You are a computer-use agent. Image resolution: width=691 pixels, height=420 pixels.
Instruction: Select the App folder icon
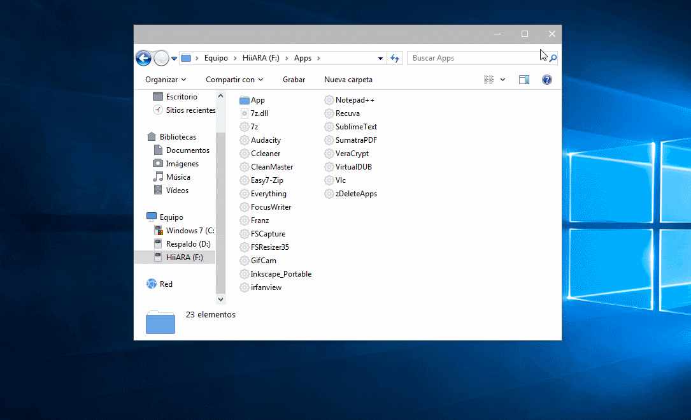[245, 100]
